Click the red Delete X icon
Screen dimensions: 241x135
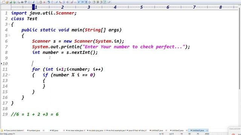(x=44, y=2)
